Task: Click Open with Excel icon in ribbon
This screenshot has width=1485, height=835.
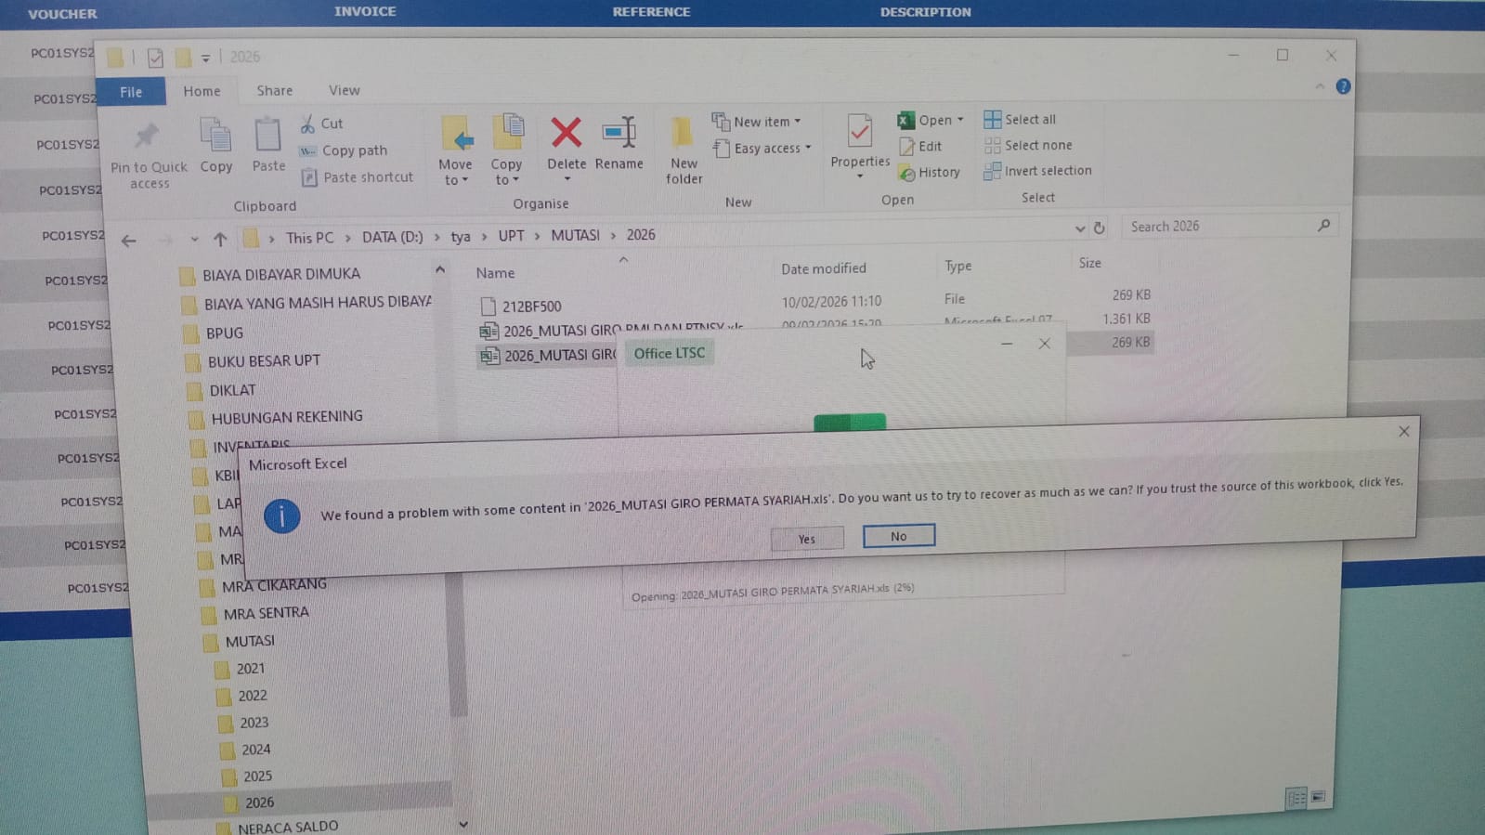Action: [905, 121]
